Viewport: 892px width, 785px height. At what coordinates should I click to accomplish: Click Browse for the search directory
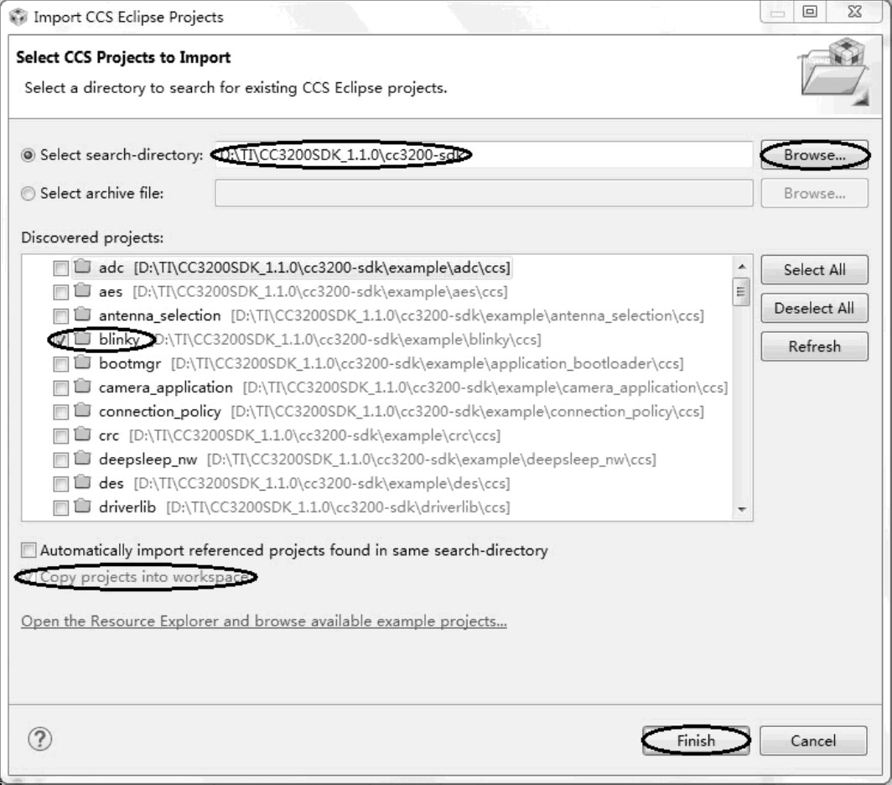[x=815, y=155]
